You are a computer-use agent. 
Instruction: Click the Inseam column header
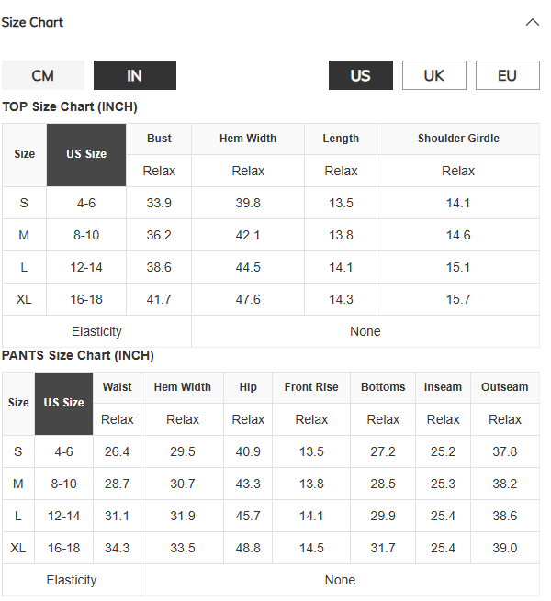tap(443, 387)
